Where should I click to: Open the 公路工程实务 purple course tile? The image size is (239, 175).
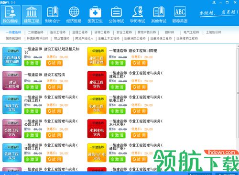click(12, 129)
